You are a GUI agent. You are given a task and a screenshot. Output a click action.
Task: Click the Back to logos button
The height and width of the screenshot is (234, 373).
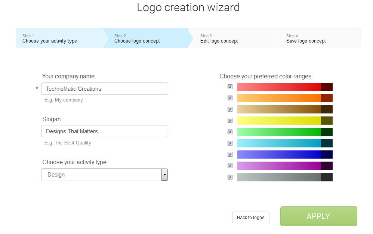pyautogui.click(x=250, y=217)
